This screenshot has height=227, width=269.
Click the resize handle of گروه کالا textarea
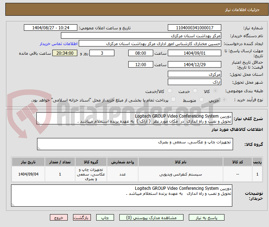coord(39,148)
